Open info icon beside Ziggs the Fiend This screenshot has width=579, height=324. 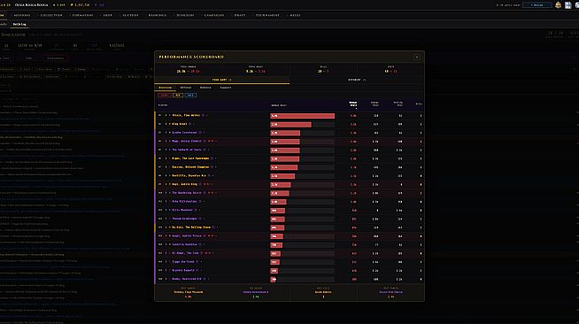[197, 262]
